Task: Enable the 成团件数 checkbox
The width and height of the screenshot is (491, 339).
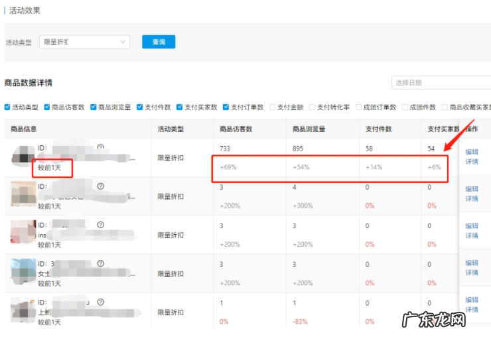Action: click(405, 107)
